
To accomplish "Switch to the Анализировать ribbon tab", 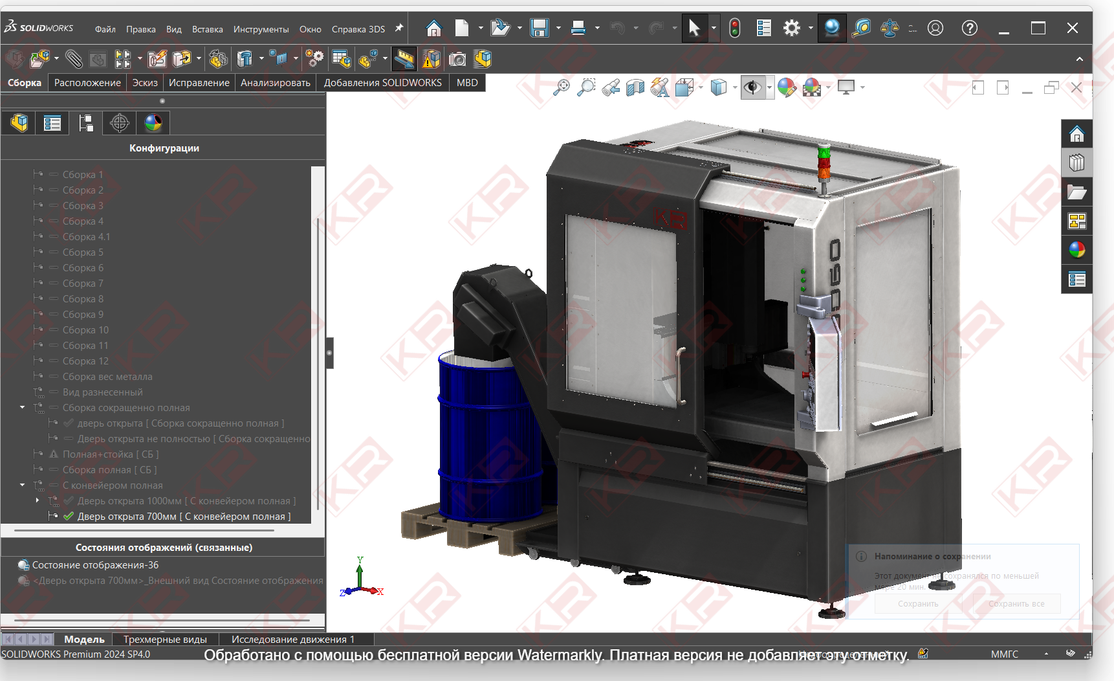I will 276,83.
